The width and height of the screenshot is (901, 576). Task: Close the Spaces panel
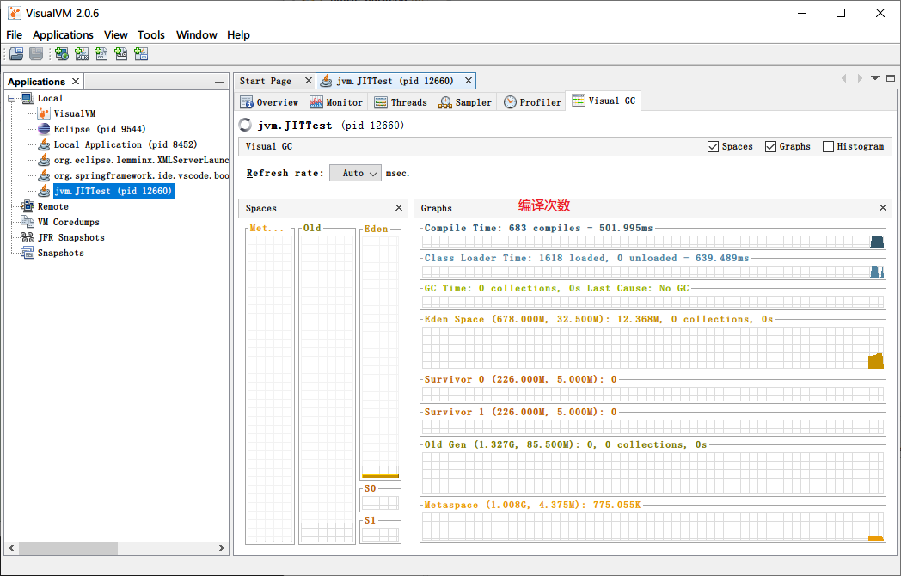(x=399, y=207)
